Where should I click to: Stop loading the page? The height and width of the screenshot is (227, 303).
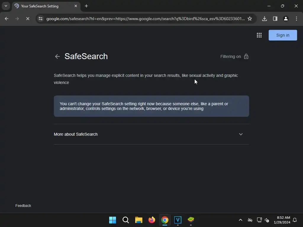(28, 19)
